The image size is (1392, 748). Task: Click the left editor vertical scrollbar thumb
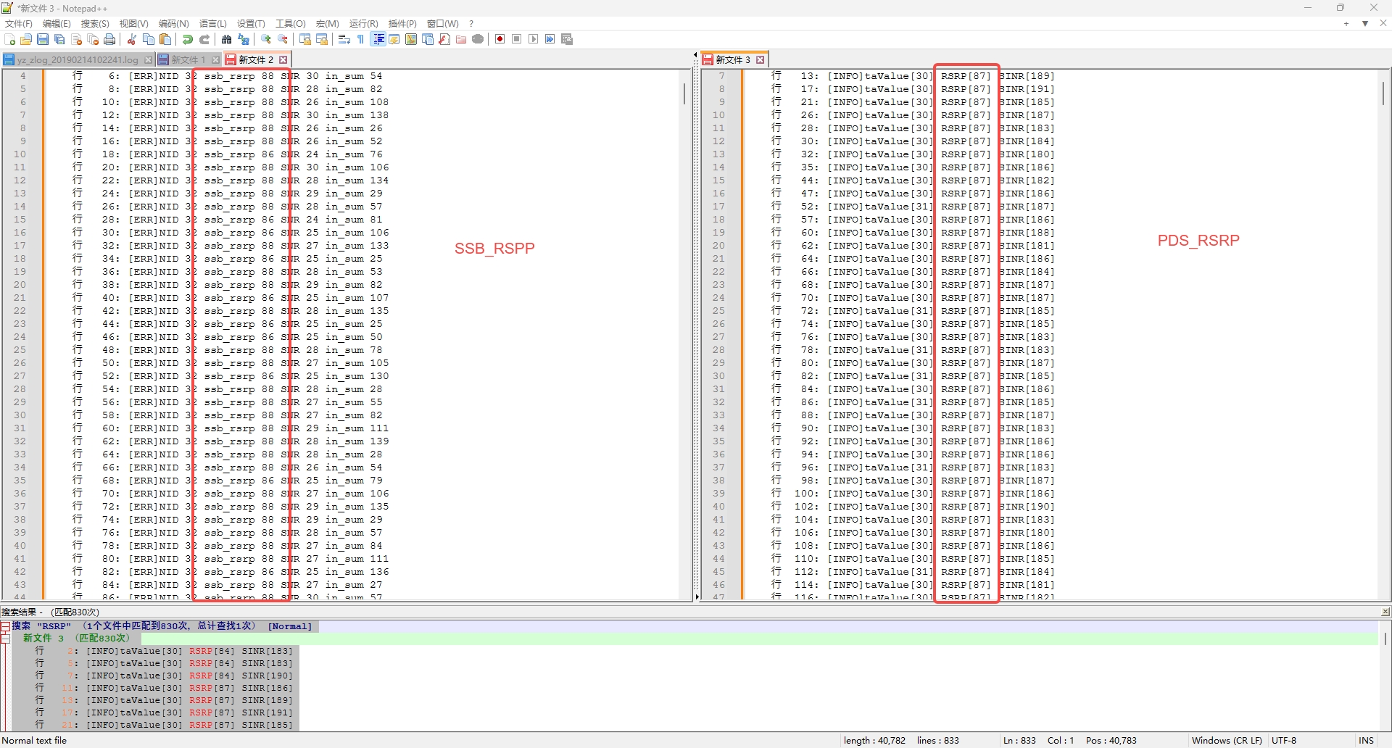[x=684, y=93]
